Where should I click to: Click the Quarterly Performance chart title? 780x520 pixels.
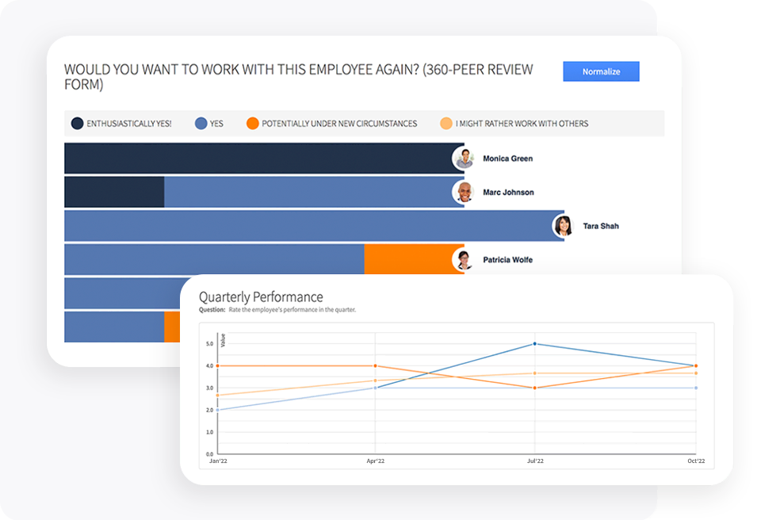(261, 297)
